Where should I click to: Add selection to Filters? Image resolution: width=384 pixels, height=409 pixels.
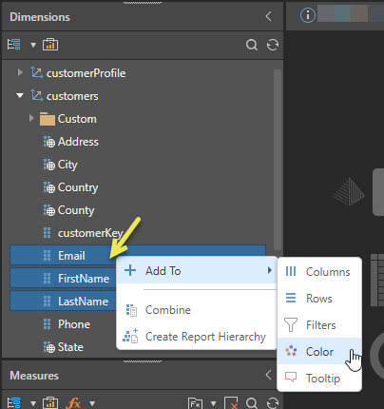point(319,324)
